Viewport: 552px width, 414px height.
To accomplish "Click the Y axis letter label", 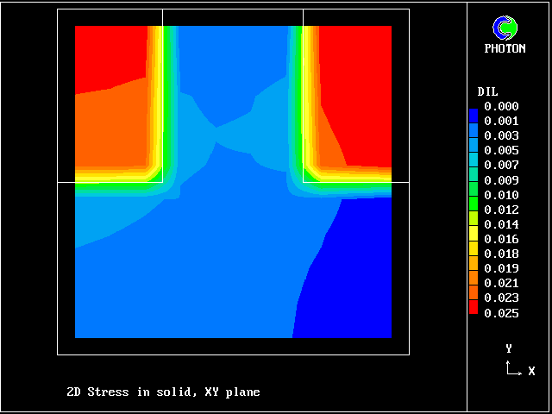I will click(x=509, y=348).
